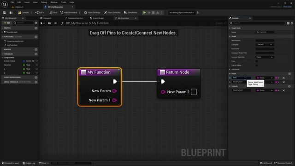This screenshot has width=295, height=166.
Task: Add new function with FUNCTIONS plus icon
Action: (x=36, y=37)
